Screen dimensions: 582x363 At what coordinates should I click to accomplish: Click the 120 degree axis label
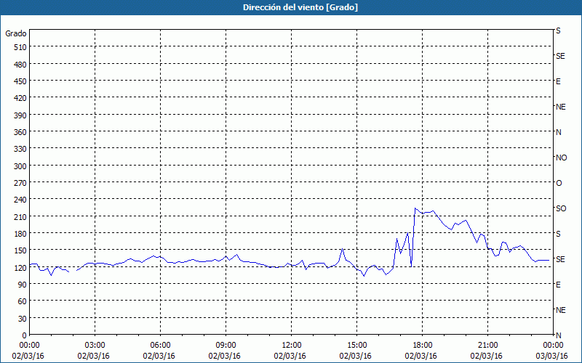click(x=20, y=267)
